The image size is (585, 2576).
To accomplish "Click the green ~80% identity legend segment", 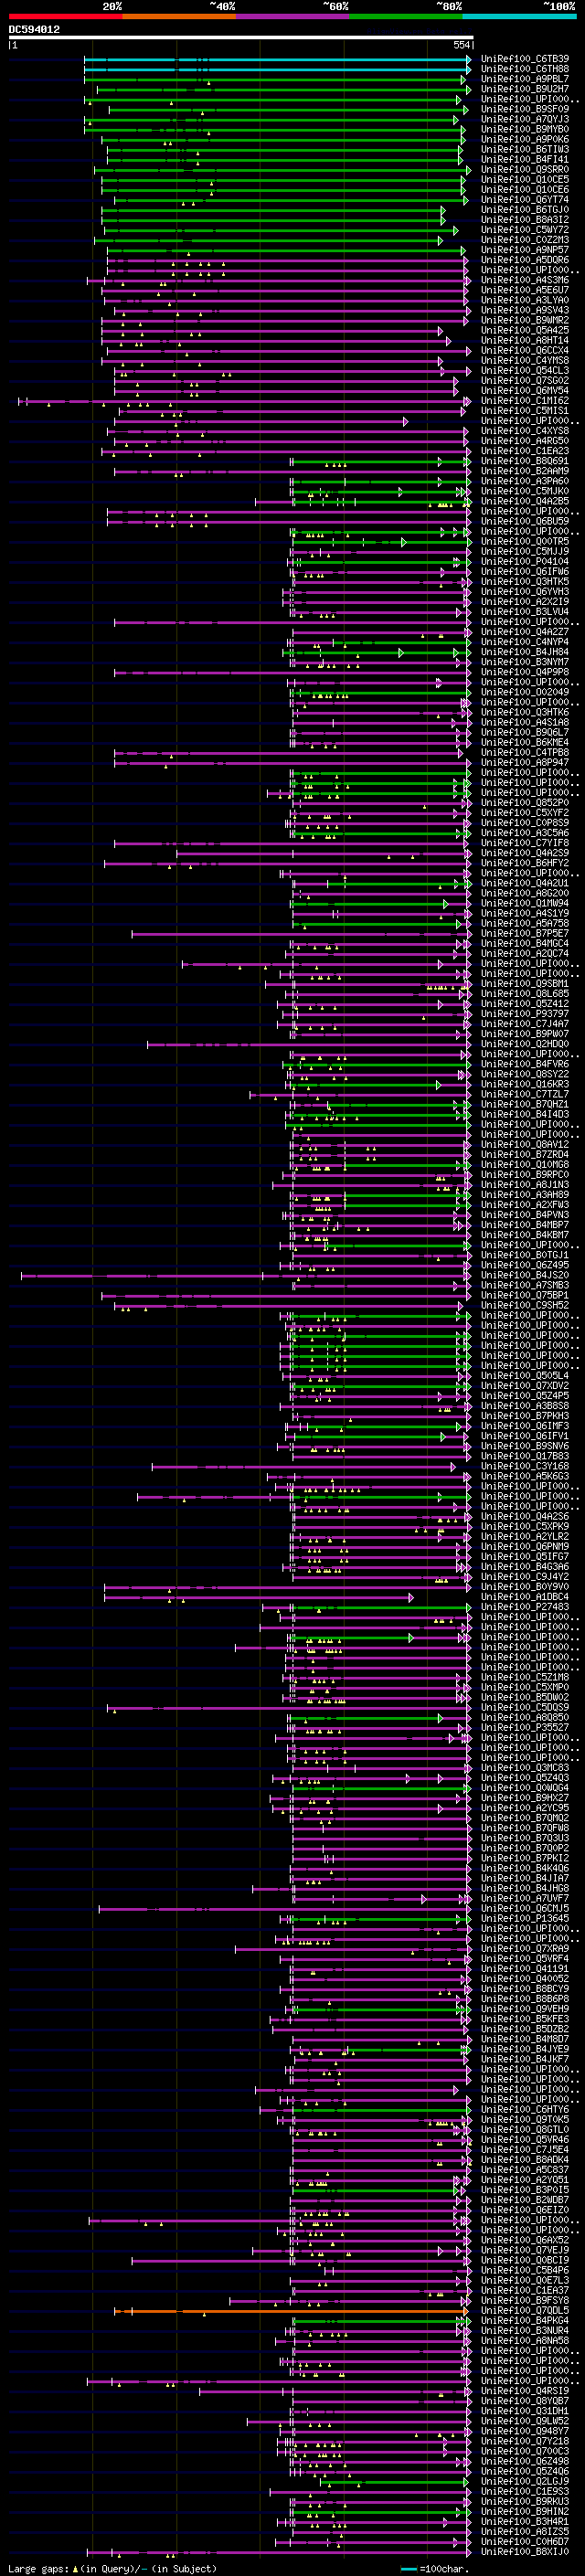I will tap(406, 16).
